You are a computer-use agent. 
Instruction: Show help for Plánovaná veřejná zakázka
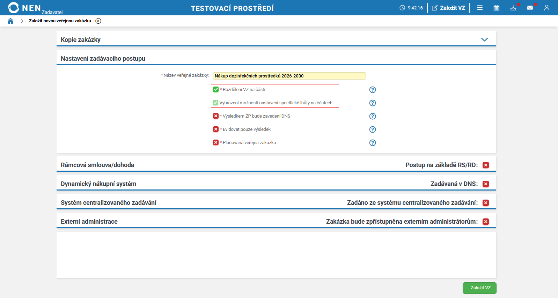click(x=373, y=143)
